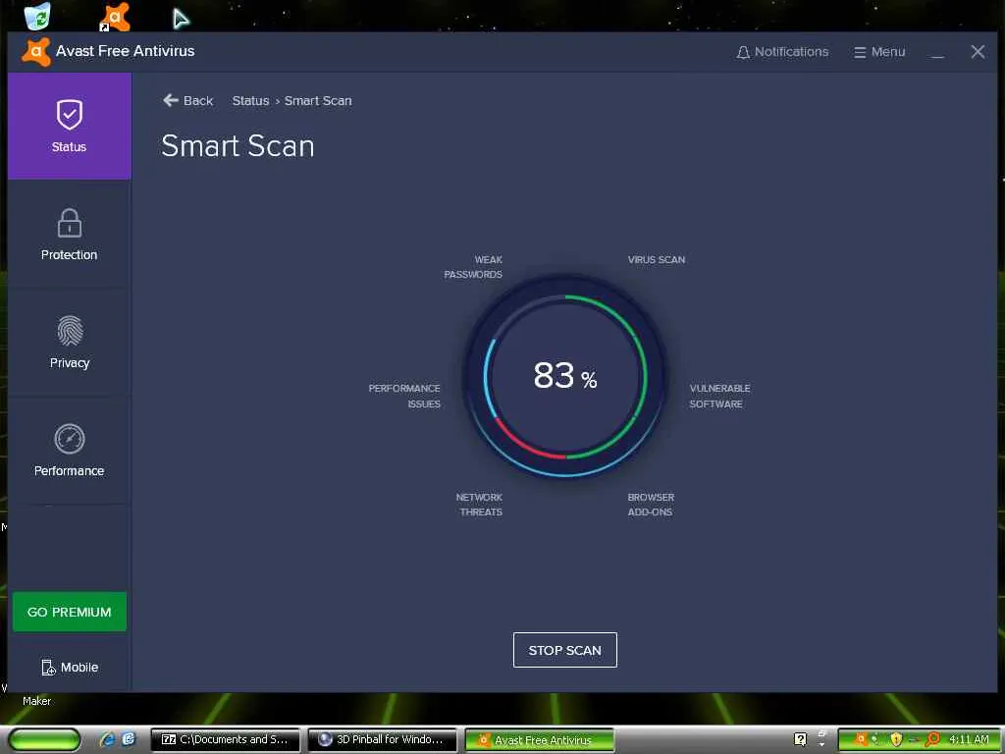Click the security shield tray icon
Image resolution: width=1005 pixels, height=754 pixels.
896,739
